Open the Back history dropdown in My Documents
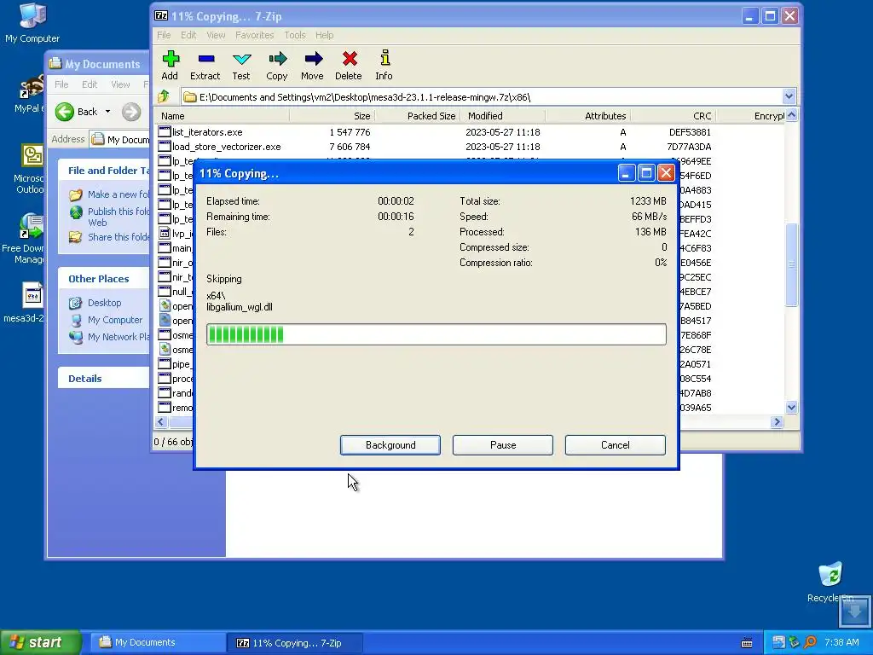Screen dimensions: 873x655 pos(107,112)
